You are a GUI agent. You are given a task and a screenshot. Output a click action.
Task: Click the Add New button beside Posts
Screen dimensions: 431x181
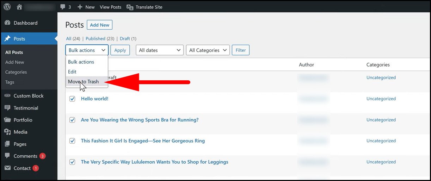pos(99,25)
